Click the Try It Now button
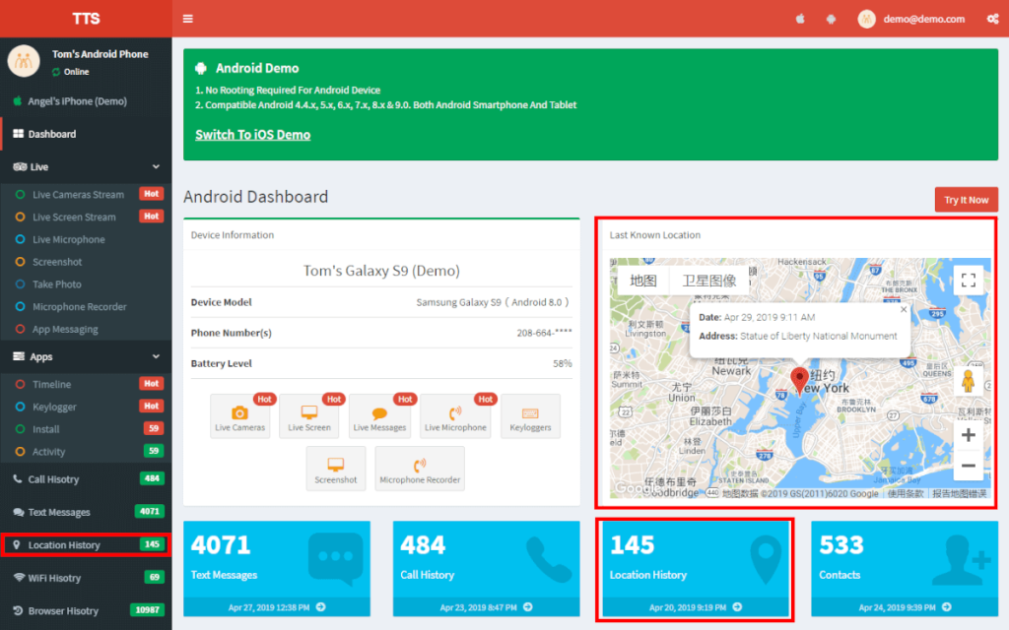Image resolution: width=1009 pixels, height=630 pixels. 966,200
